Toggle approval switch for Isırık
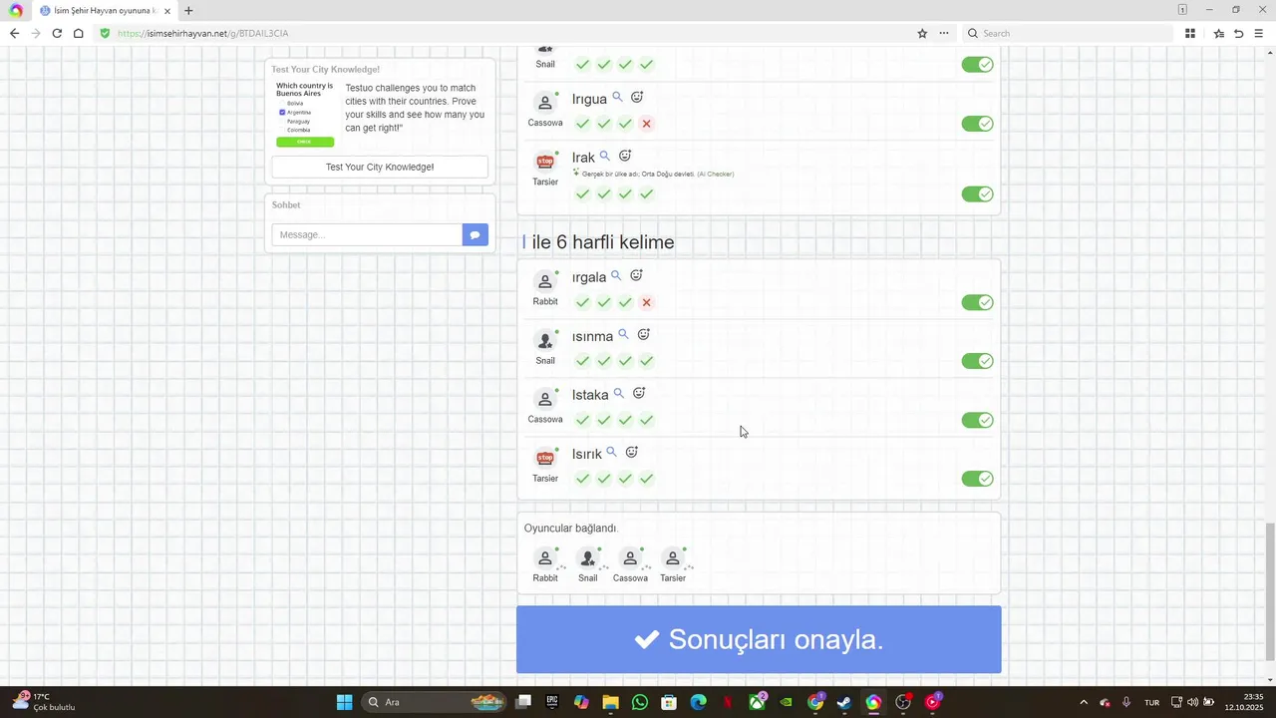 977,479
